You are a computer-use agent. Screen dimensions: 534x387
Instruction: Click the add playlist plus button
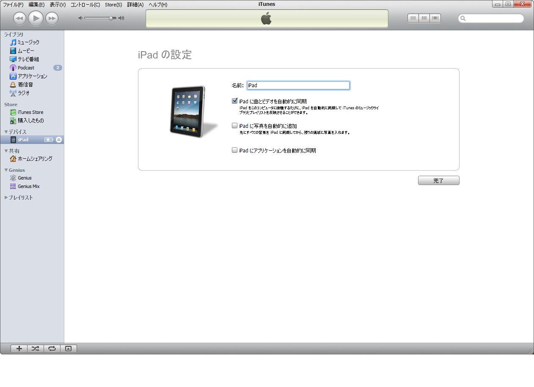pyautogui.click(x=19, y=348)
